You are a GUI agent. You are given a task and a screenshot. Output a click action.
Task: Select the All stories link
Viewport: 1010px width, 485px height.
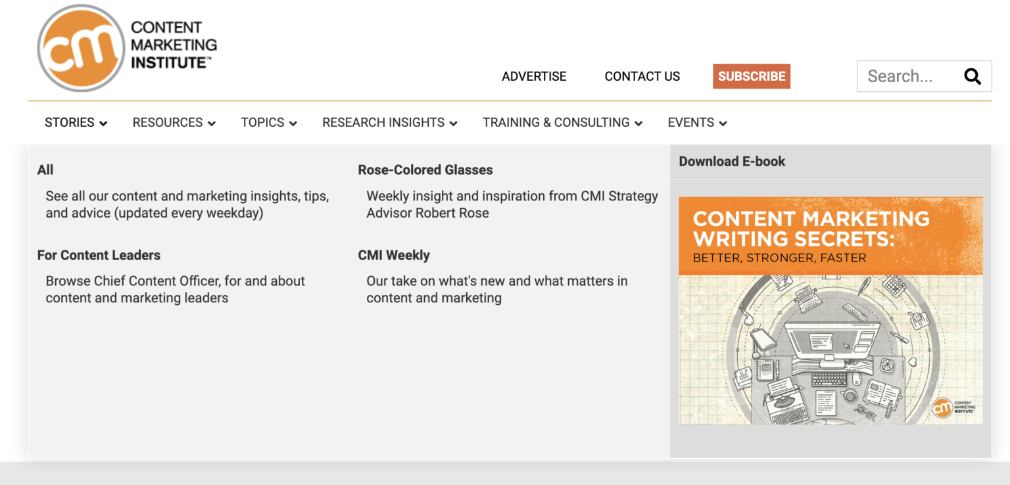click(45, 170)
